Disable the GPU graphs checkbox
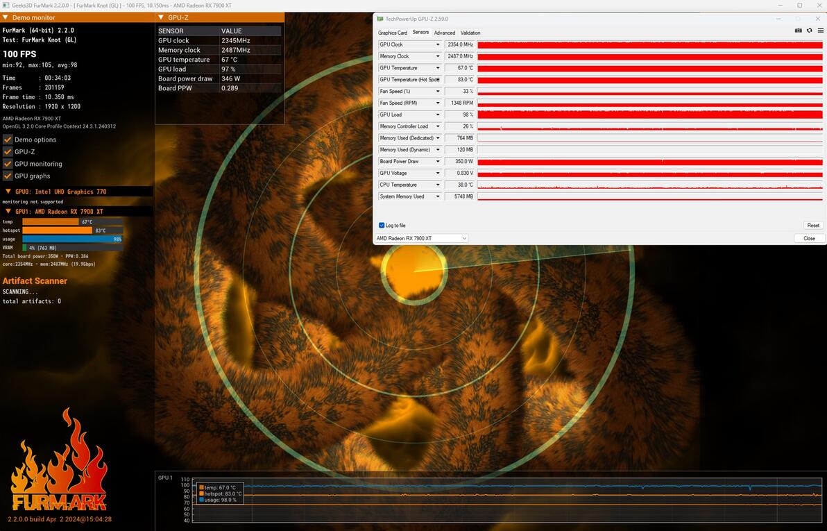827x531 pixels. click(8, 176)
